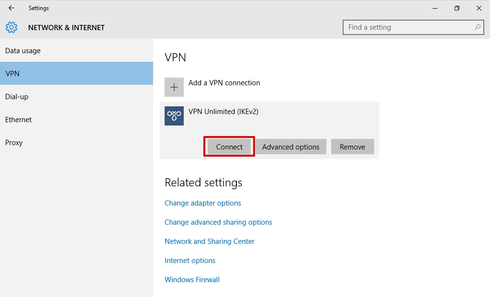Open Data usage in sidebar
This screenshot has width=490, height=297.
coord(23,51)
